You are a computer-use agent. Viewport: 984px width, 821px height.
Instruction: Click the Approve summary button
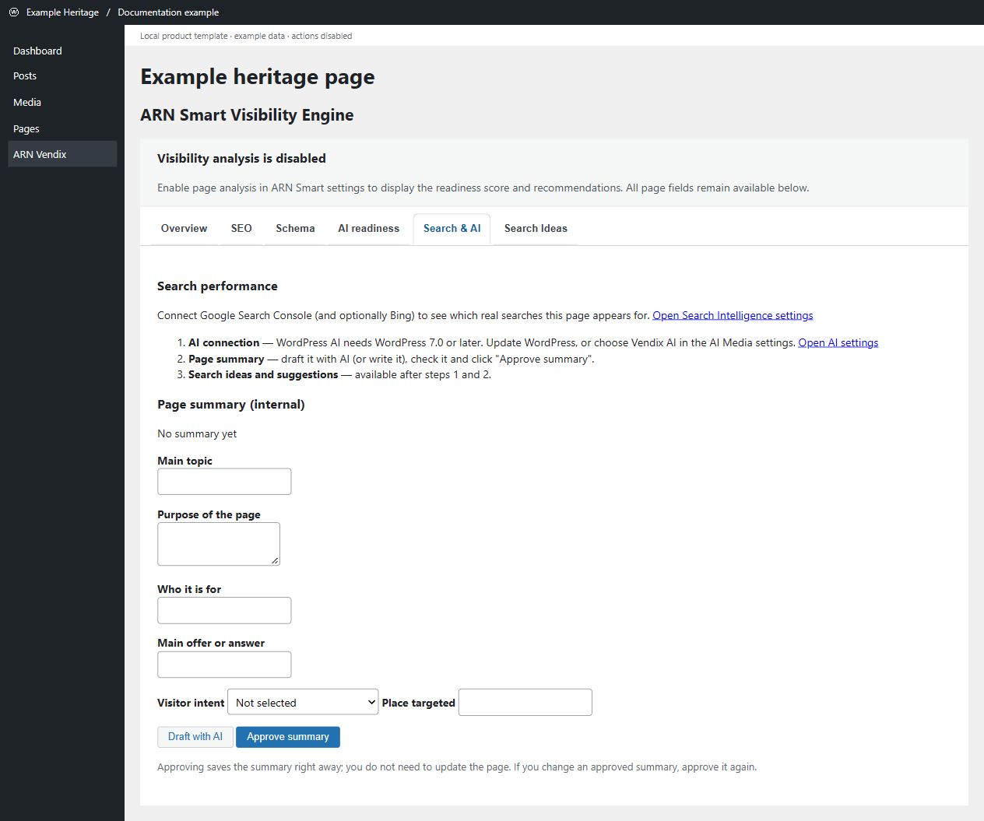click(288, 737)
